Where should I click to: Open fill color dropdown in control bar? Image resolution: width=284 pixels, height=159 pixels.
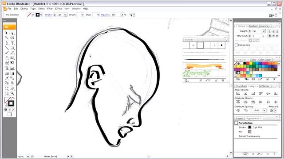[33, 15]
